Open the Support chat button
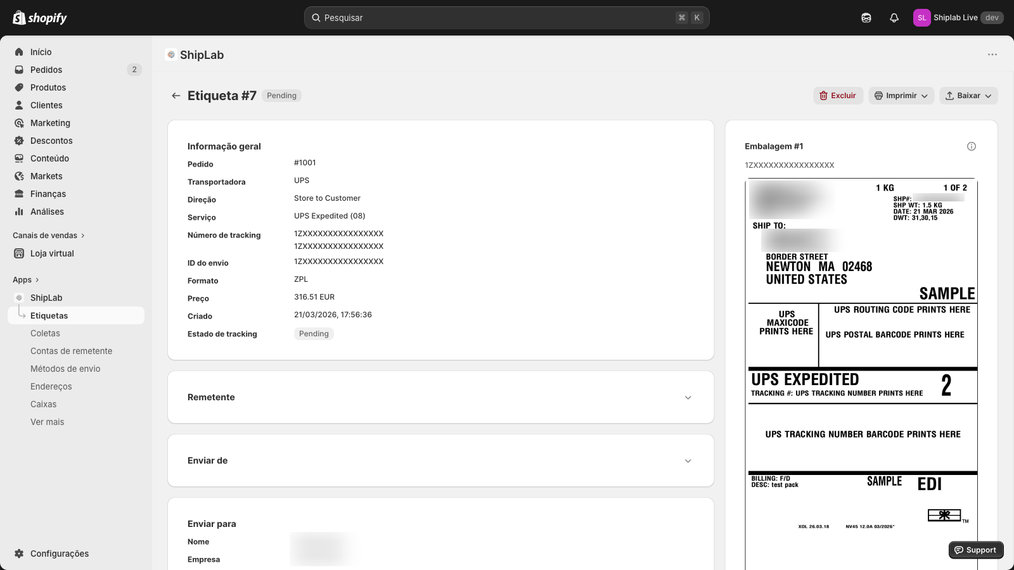 (x=976, y=550)
